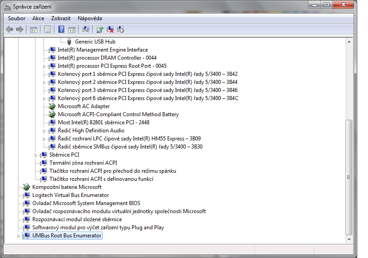Image resolution: width=368 pixels, height=258 pixels.
Task: Minimize the Správce zařízení window
Action: [315, 4]
